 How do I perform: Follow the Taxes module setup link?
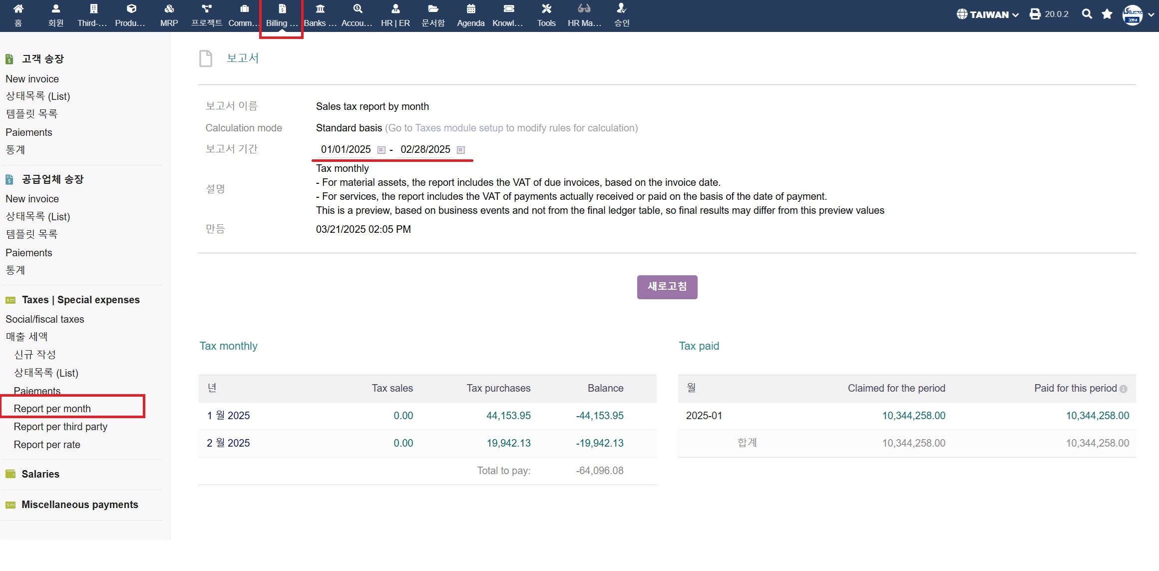point(459,128)
